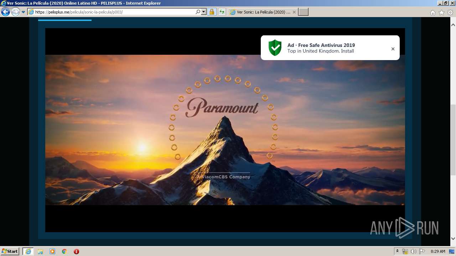Open the recent pages dropdown arrow
The height and width of the screenshot is (256, 456).
point(24,12)
